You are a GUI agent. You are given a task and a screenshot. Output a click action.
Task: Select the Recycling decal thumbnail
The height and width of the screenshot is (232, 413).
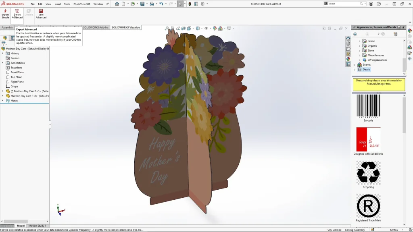[368, 173]
